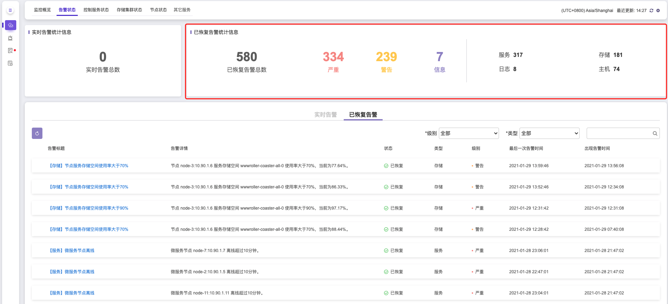Viewport: 668px width, 304px height.
Task: Click the alert search input field
Action: [x=619, y=133]
